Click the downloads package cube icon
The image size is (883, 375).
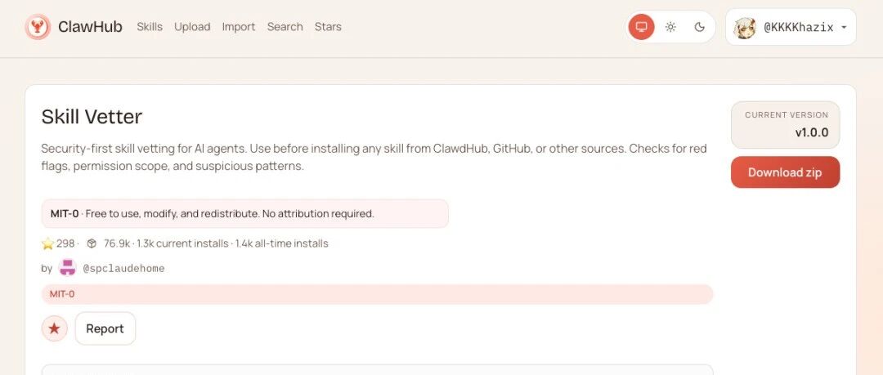(x=92, y=243)
